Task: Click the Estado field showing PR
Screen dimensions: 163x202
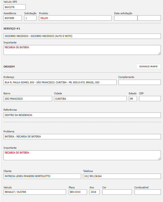Action: pyautogui.click(x=133, y=99)
